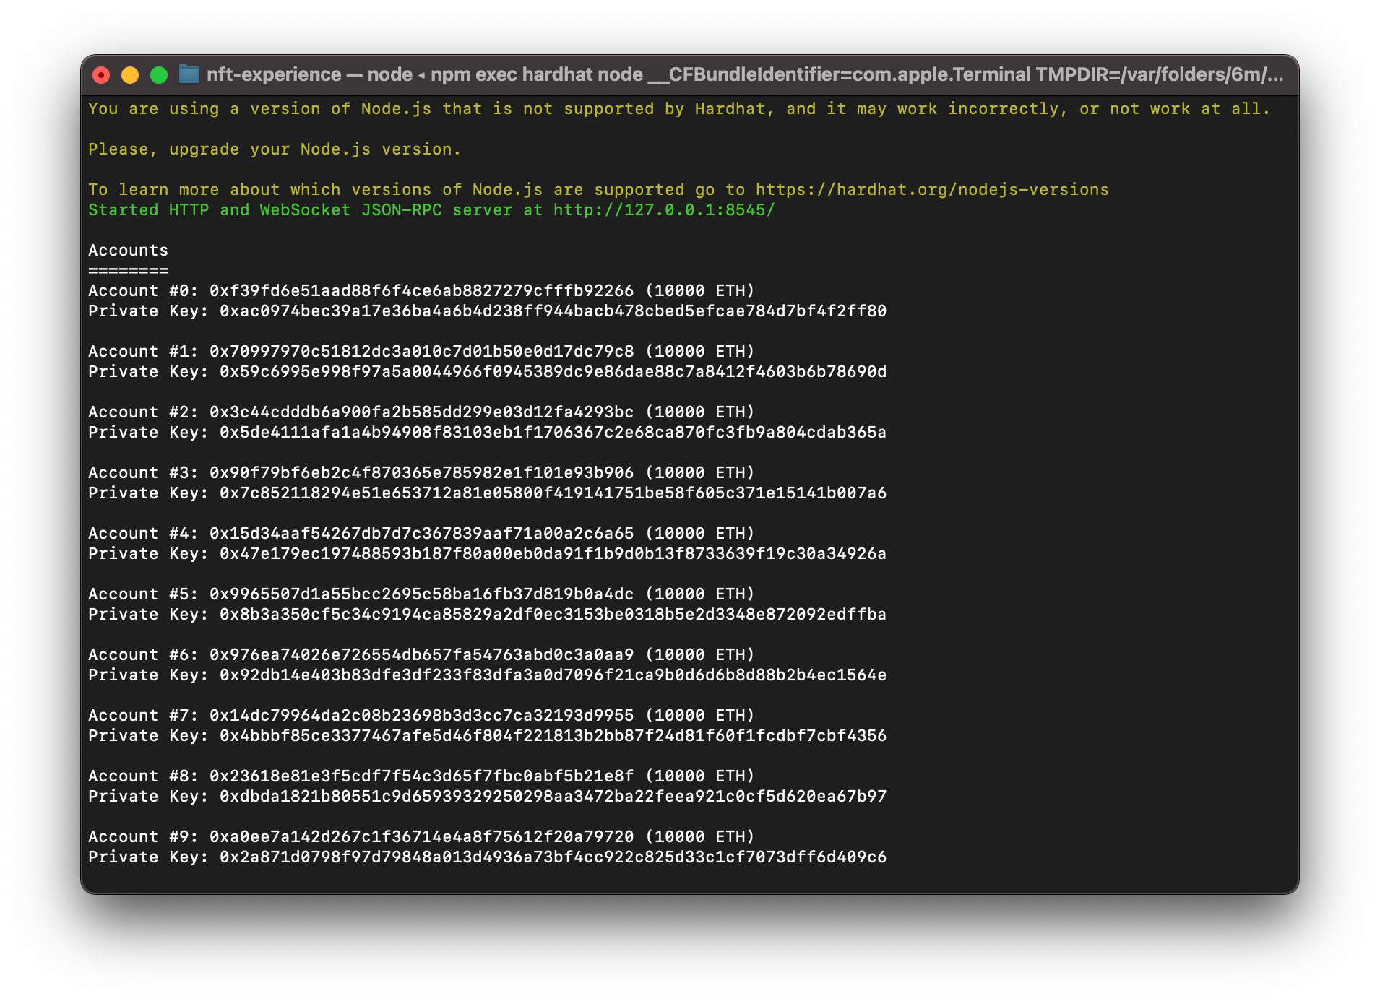Click Account #0 address 0xf39fd6e5...92266
Image resolution: width=1380 pixels, height=1001 pixels.
point(421,291)
